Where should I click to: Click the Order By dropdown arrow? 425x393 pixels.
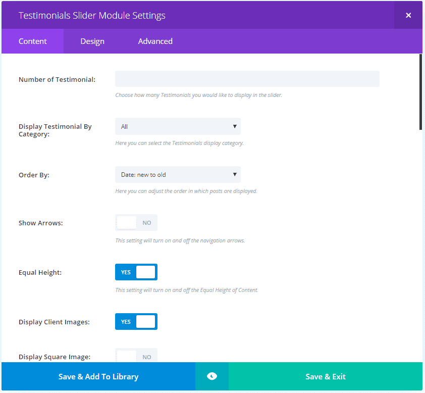pos(235,175)
